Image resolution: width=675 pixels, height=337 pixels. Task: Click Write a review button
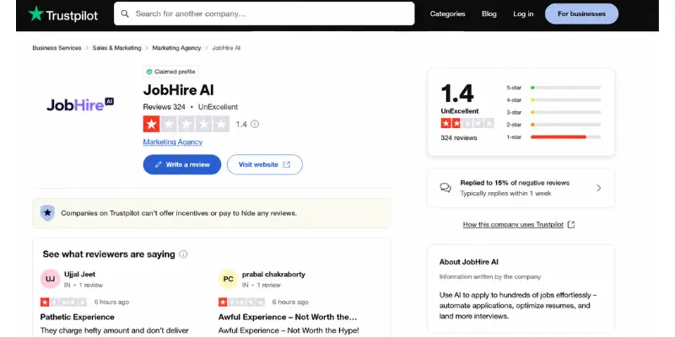[x=182, y=164]
